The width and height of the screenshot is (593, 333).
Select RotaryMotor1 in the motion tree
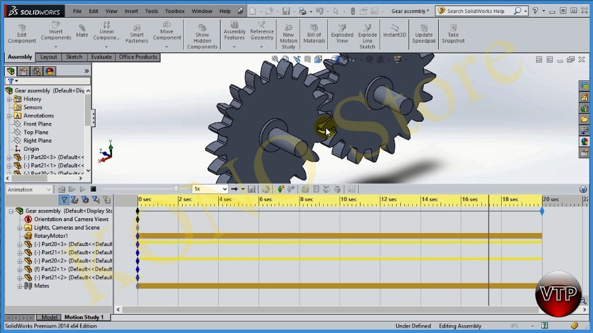coord(50,236)
